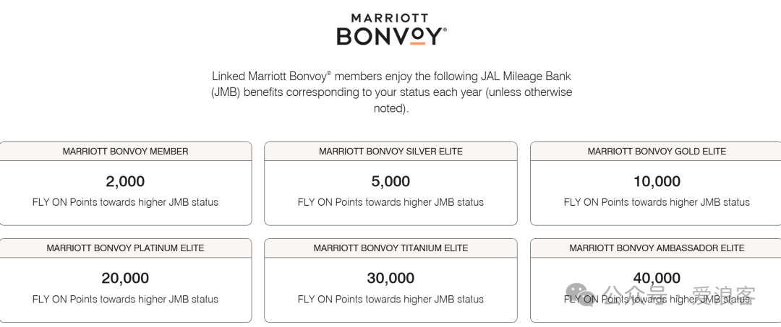Click the WeChat watermark icon
The width and height of the screenshot is (781, 327).
click(x=580, y=295)
